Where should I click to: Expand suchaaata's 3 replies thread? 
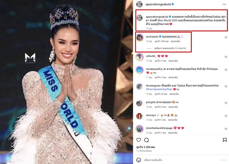pos(170,48)
